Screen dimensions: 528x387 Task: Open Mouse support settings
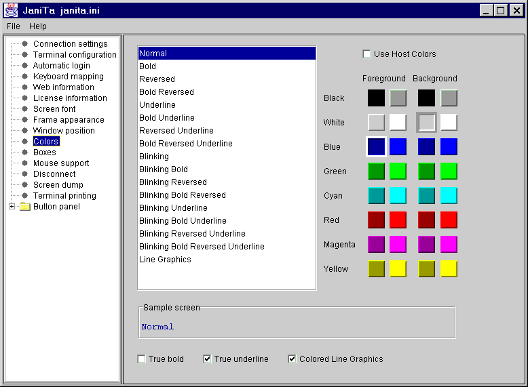pyautogui.click(x=61, y=163)
